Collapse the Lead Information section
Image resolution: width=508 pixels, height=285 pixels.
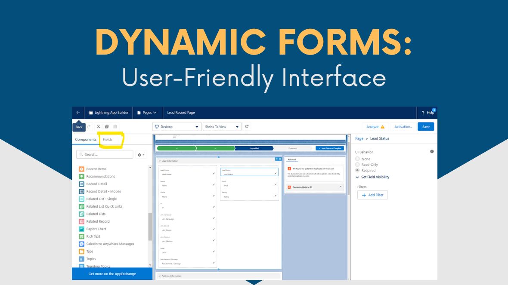point(160,161)
